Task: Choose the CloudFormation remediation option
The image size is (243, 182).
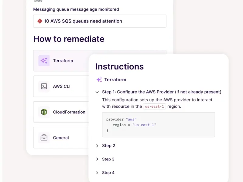Action: [69, 112]
